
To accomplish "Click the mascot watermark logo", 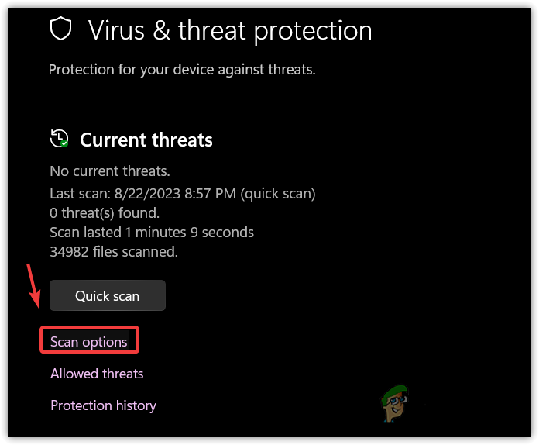I will [393, 406].
